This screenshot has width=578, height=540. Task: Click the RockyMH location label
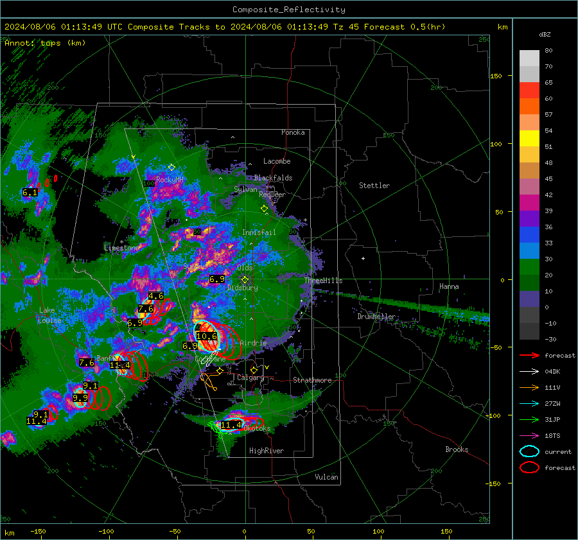(x=170, y=180)
